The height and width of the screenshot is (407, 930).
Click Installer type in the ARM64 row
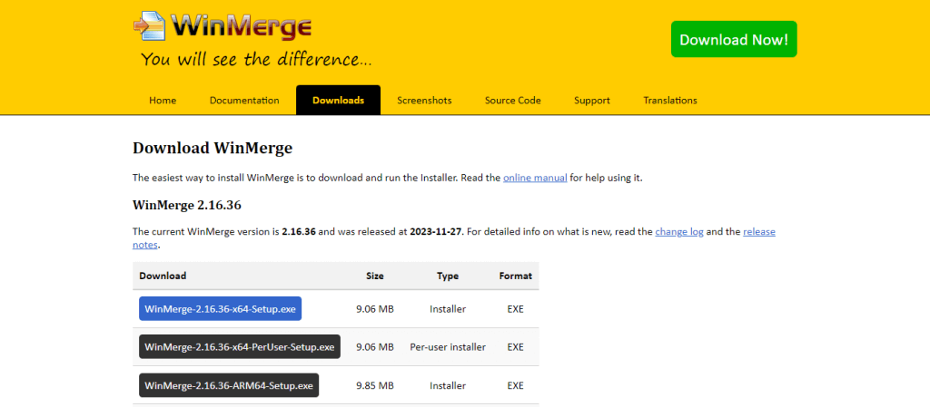(448, 386)
